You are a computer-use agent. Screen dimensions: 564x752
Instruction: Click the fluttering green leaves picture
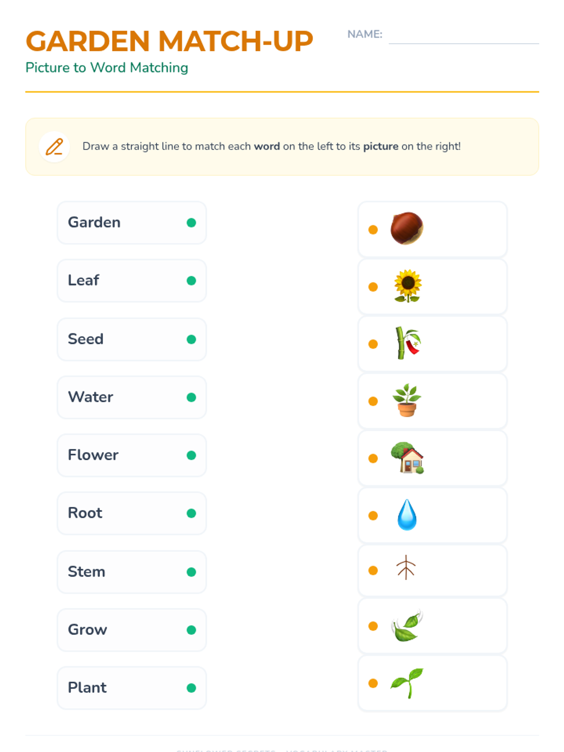(x=407, y=626)
